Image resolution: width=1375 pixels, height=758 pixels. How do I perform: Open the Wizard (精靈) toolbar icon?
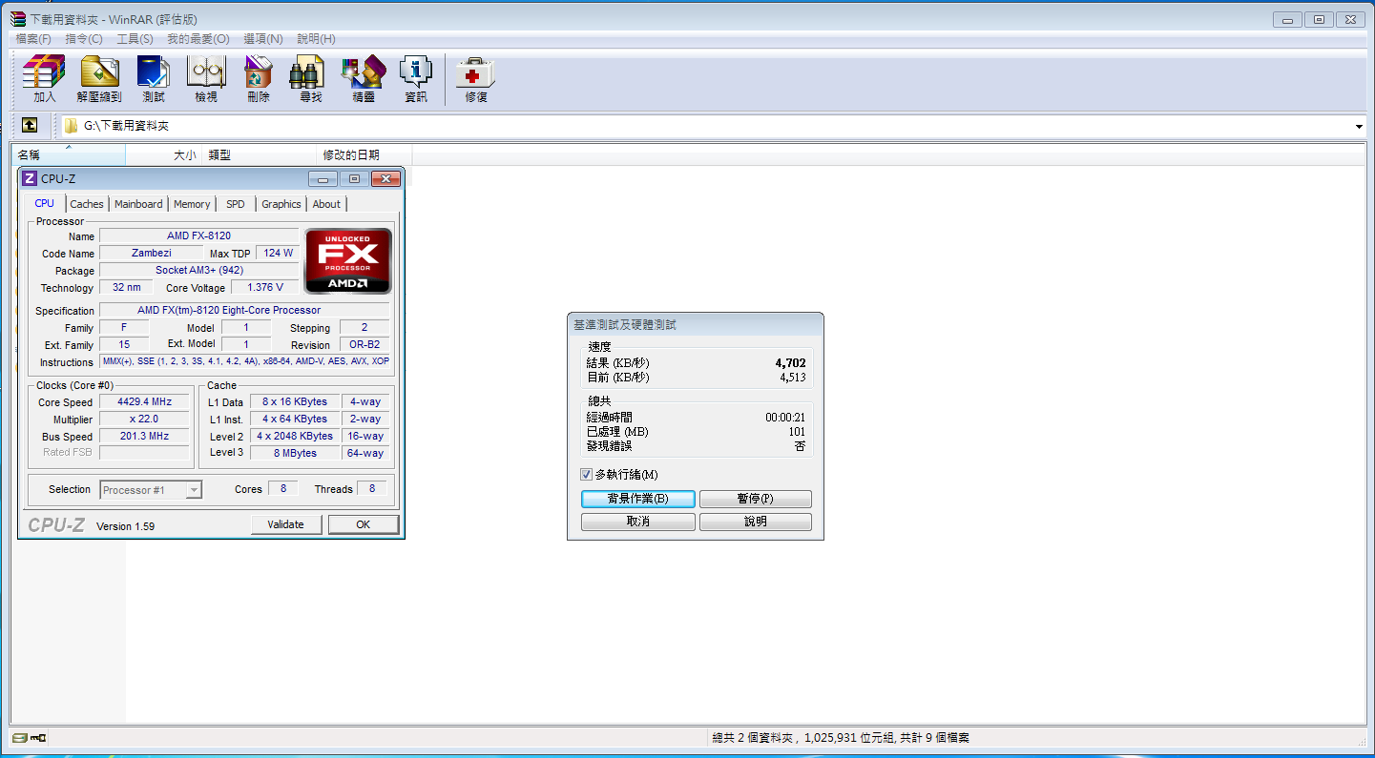[363, 78]
